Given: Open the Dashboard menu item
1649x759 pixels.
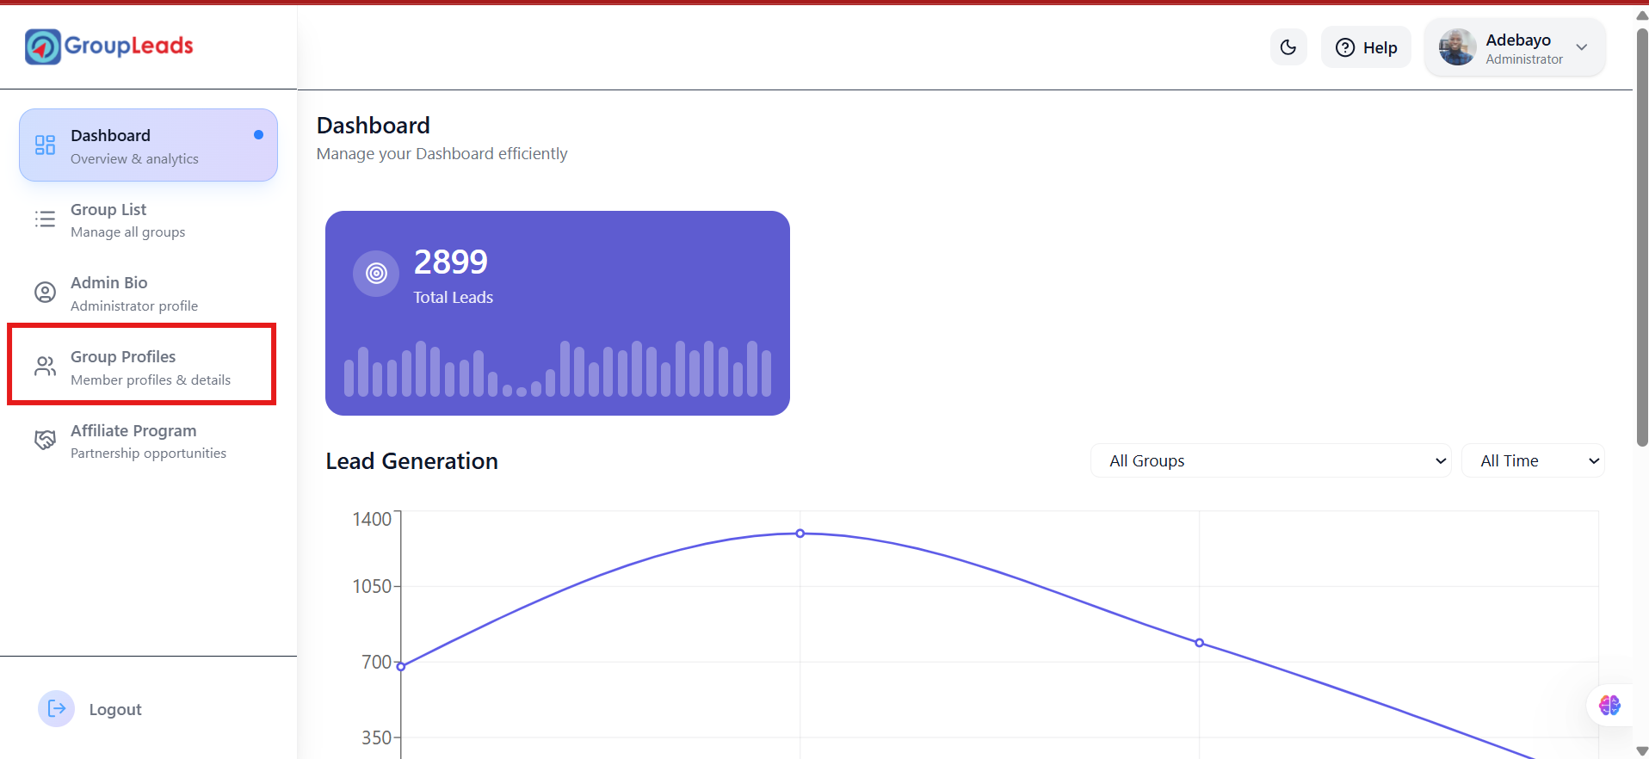Looking at the screenshot, I should click(148, 145).
